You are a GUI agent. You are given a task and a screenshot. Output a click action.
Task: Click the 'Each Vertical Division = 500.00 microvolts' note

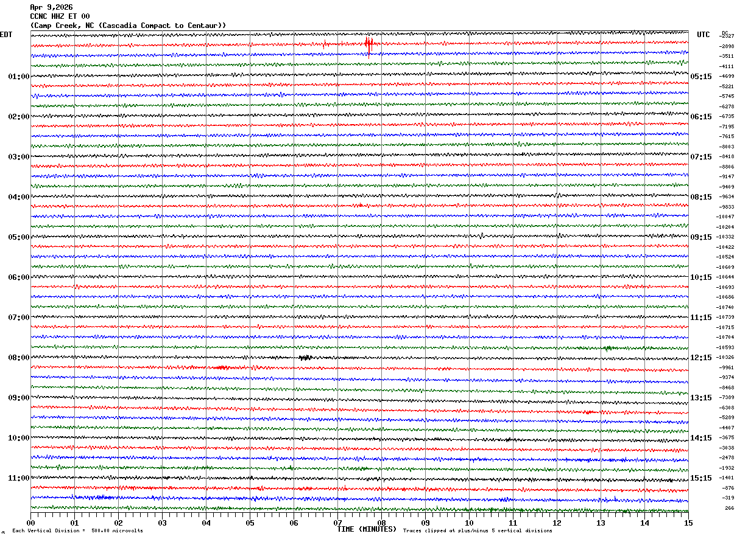[77, 530]
